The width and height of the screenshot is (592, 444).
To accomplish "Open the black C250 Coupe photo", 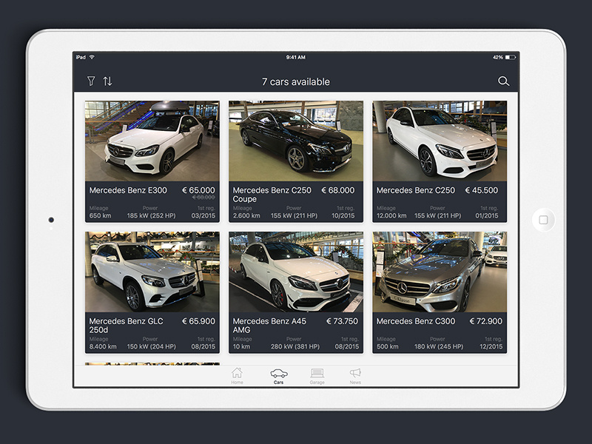I will coord(296,141).
